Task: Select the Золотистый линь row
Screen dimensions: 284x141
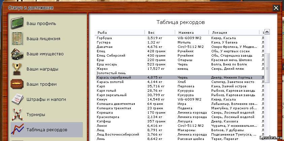Action: [x=180, y=73]
